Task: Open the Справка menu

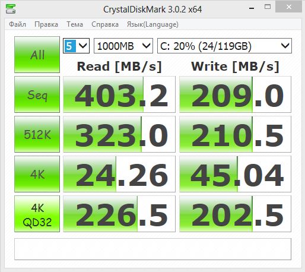Action: click(x=105, y=24)
